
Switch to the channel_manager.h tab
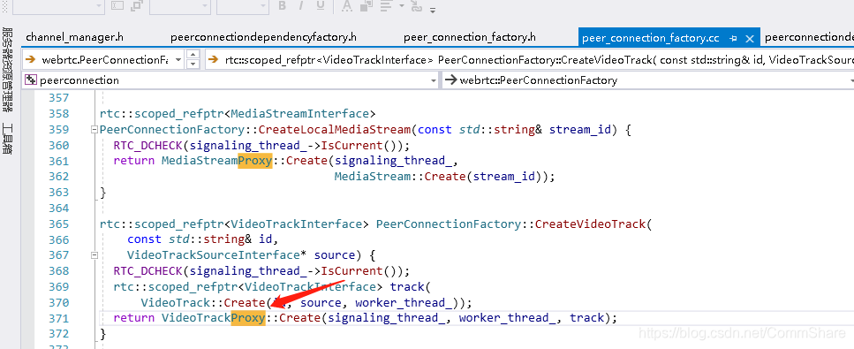(x=74, y=38)
